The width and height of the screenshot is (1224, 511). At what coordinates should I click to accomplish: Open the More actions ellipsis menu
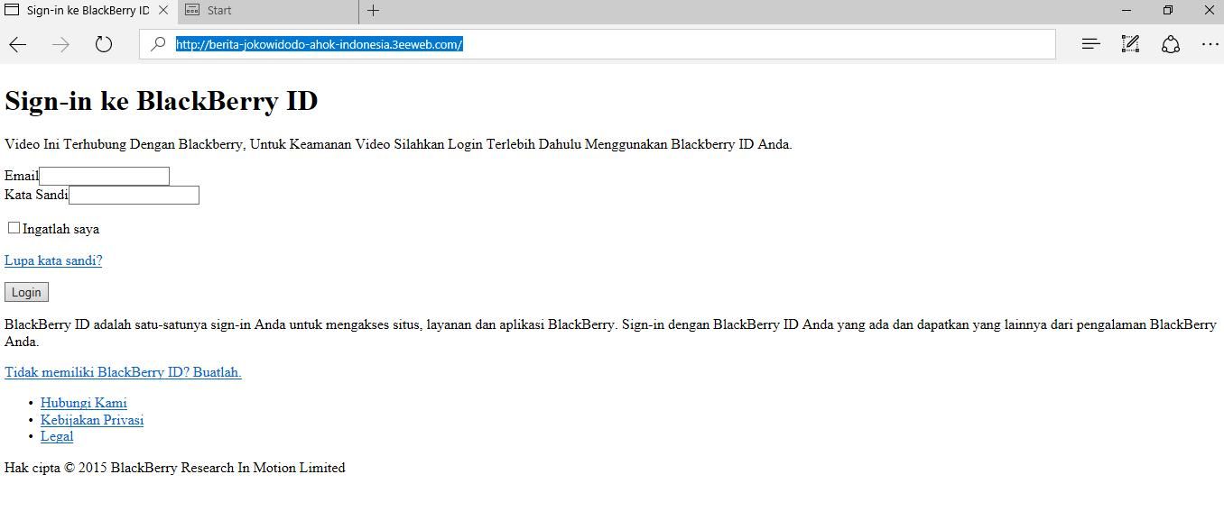coord(1210,44)
